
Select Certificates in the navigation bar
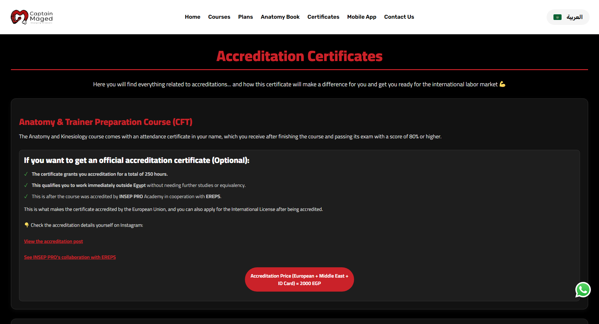coord(323,17)
